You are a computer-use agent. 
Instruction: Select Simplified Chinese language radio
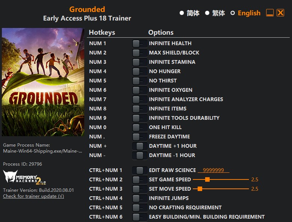coord(182,13)
